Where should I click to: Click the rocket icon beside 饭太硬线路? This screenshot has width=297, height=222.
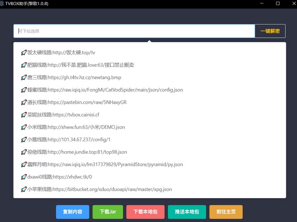click(x=24, y=53)
